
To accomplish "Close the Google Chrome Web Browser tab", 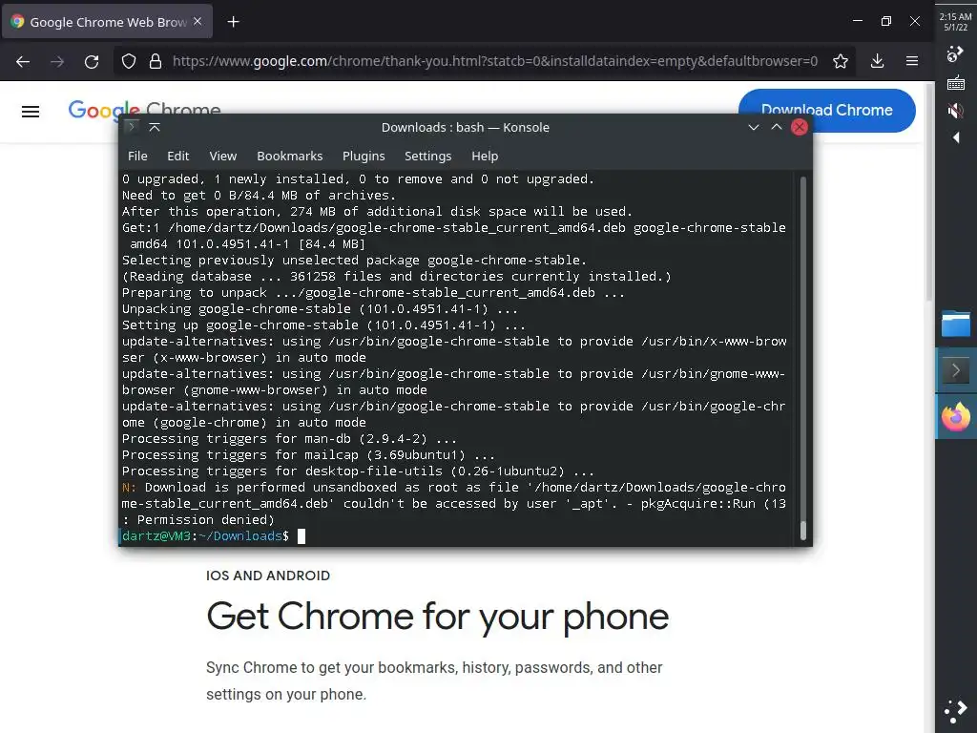I will point(197,21).
